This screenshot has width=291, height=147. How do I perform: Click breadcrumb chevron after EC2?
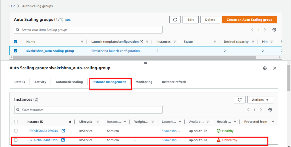click(18, 6)
